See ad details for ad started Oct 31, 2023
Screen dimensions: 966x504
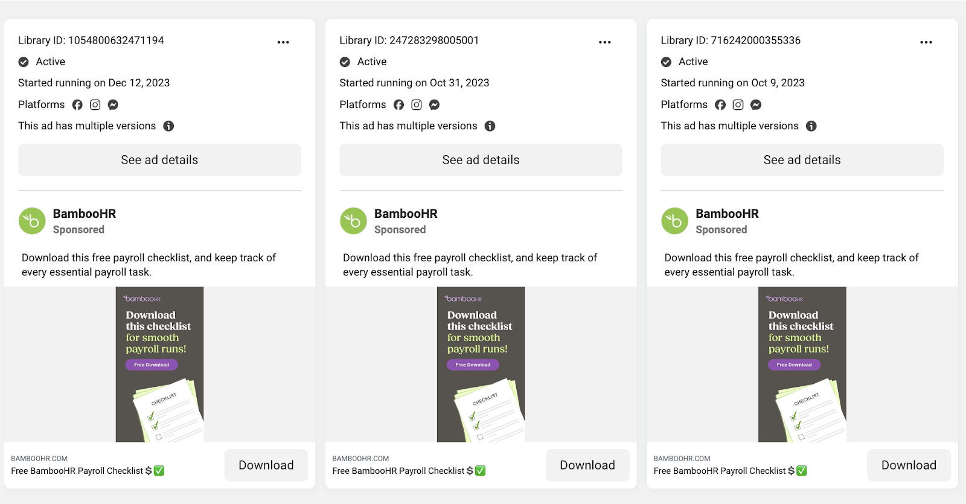point(481,160)
